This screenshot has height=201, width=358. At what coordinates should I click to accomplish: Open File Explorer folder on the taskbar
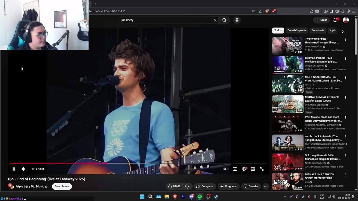[x=167, y=197]
